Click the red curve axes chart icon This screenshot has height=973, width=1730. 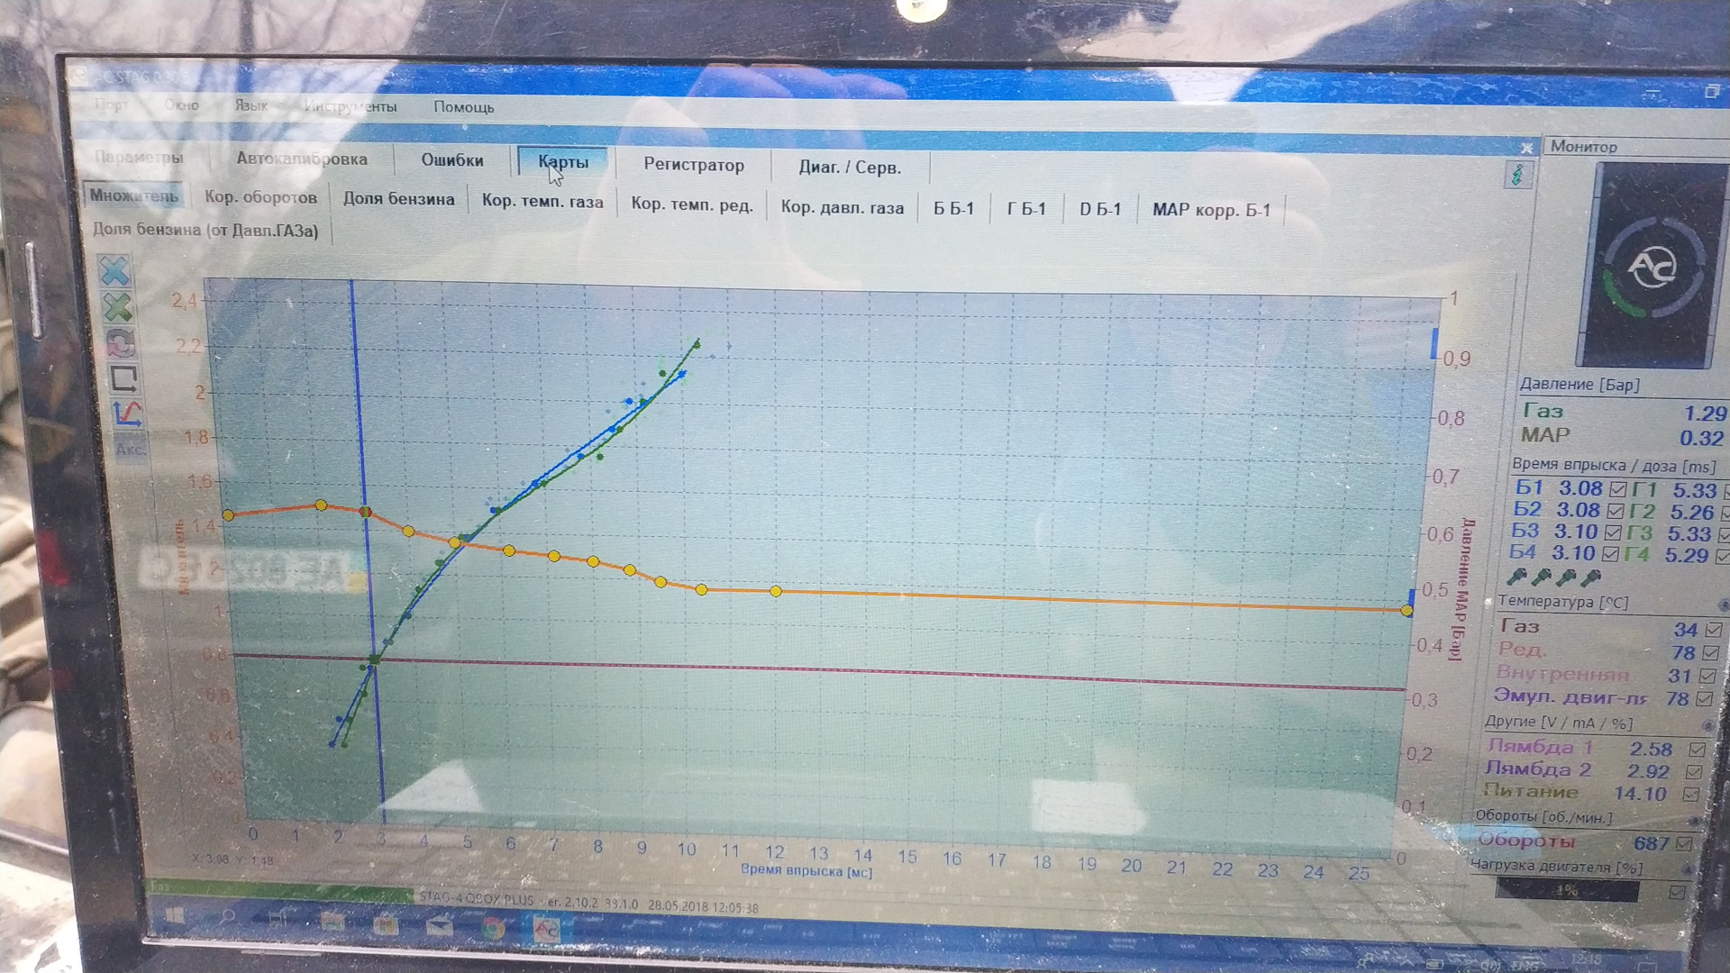pyautogui.click(x=127, y=414)
